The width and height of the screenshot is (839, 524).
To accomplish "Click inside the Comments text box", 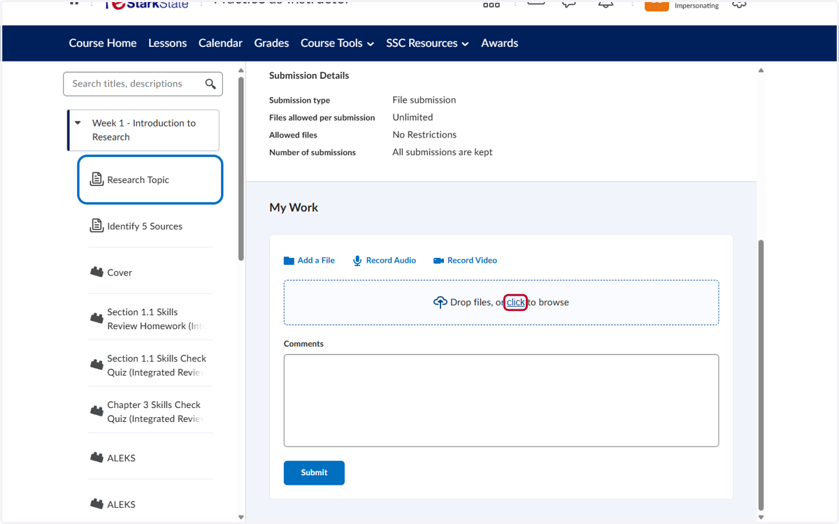I will [x=501, y=400].
